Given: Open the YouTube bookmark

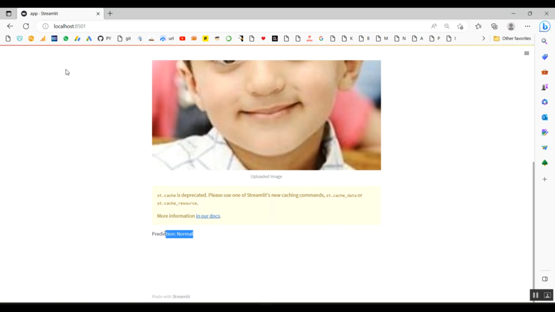Looking at the screenshot, I should [182, 38].
